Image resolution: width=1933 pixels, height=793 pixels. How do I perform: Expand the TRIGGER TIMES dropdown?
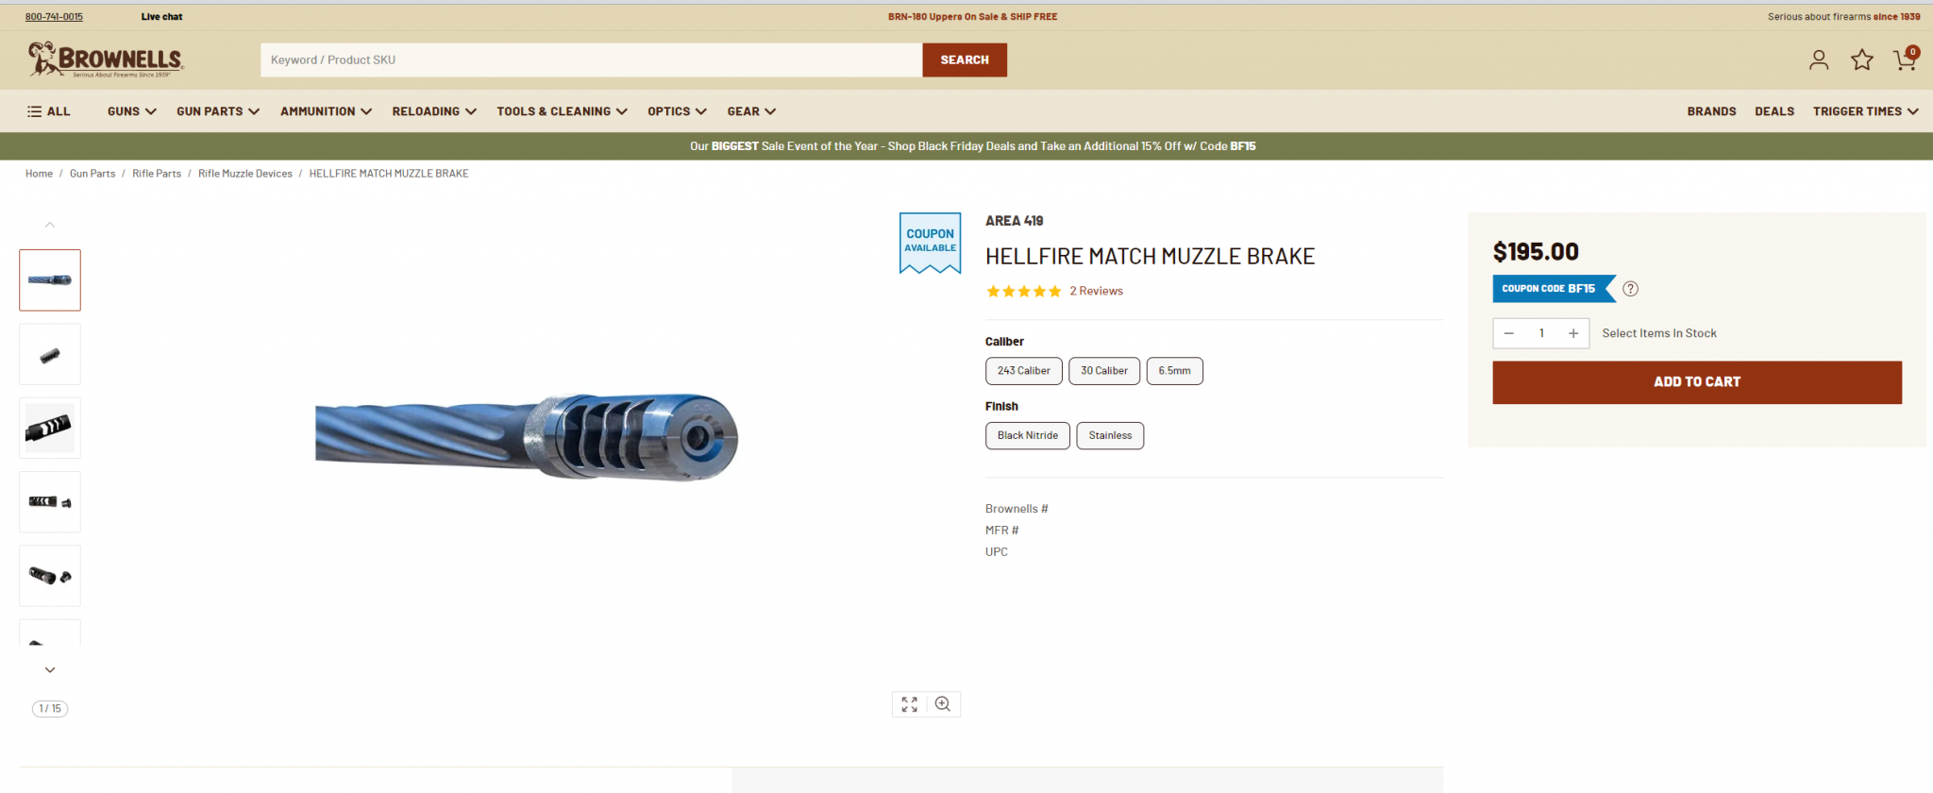point(1865,111)
